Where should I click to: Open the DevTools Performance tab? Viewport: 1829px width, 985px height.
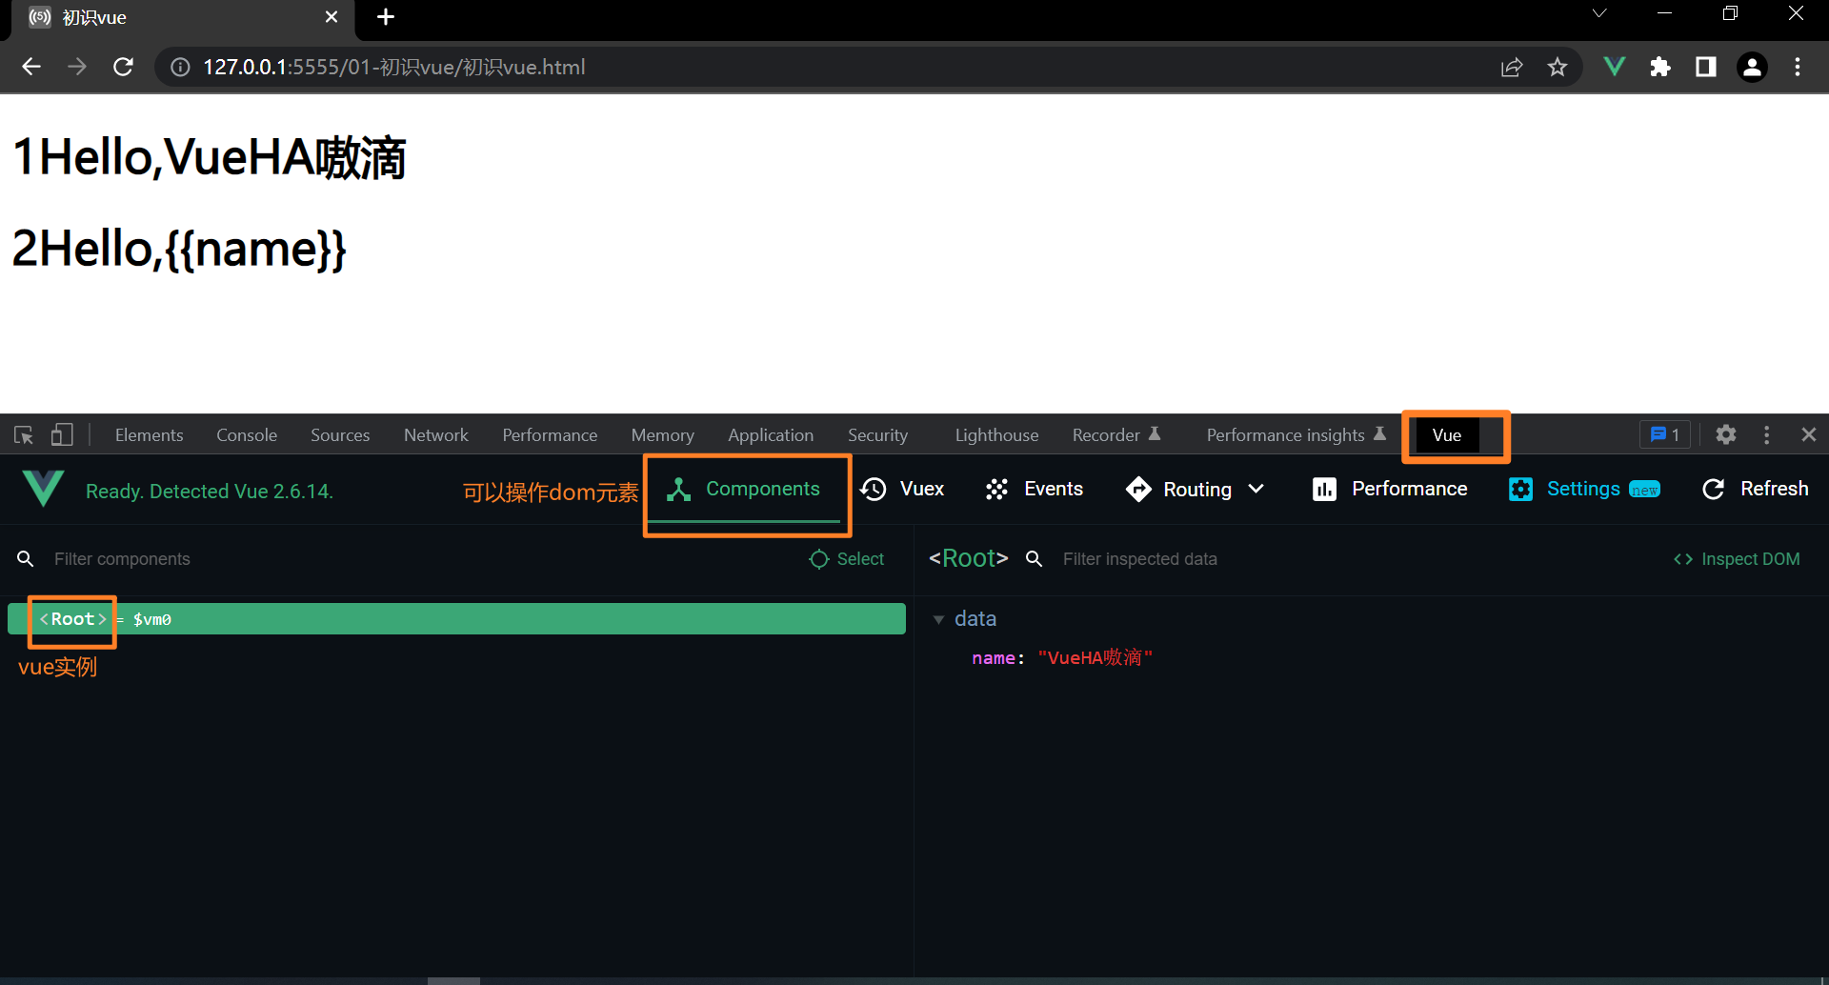tap(550, 435)
